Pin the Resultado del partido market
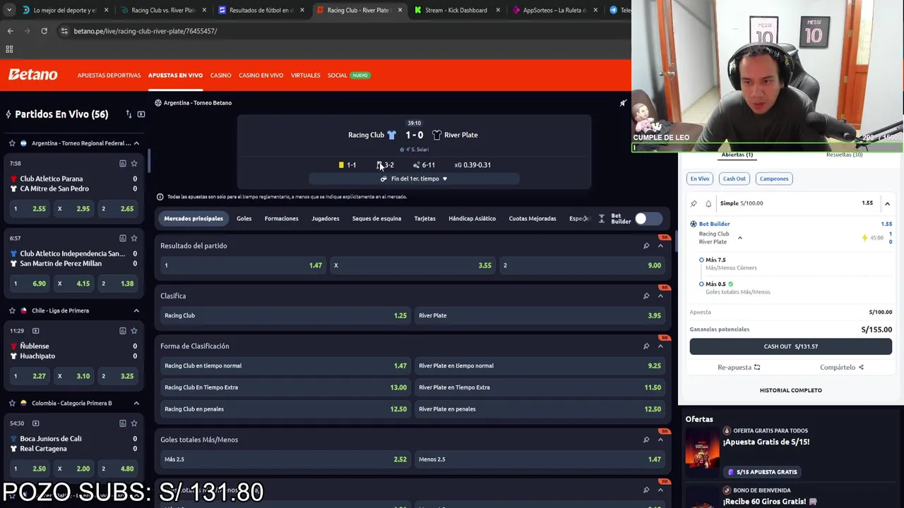 (x=646, y=246)
